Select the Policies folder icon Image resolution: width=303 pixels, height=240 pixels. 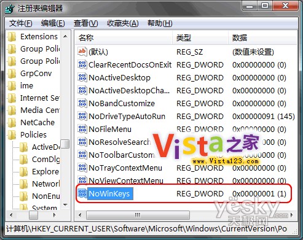tap(12, 135)
